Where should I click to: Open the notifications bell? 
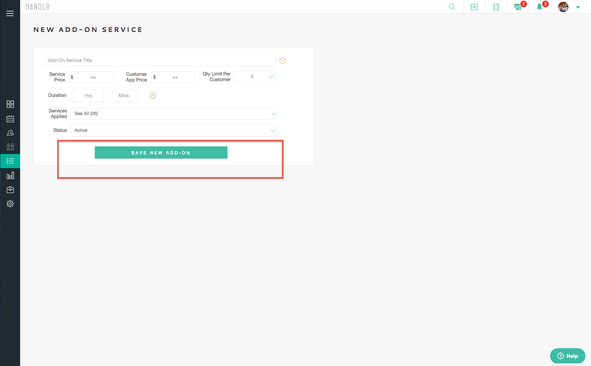pos(539,7)
